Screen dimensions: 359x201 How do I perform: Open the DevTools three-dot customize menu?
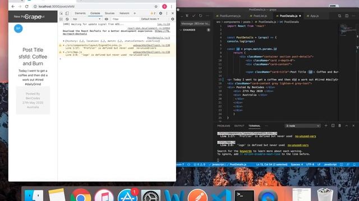coord(167,13)
